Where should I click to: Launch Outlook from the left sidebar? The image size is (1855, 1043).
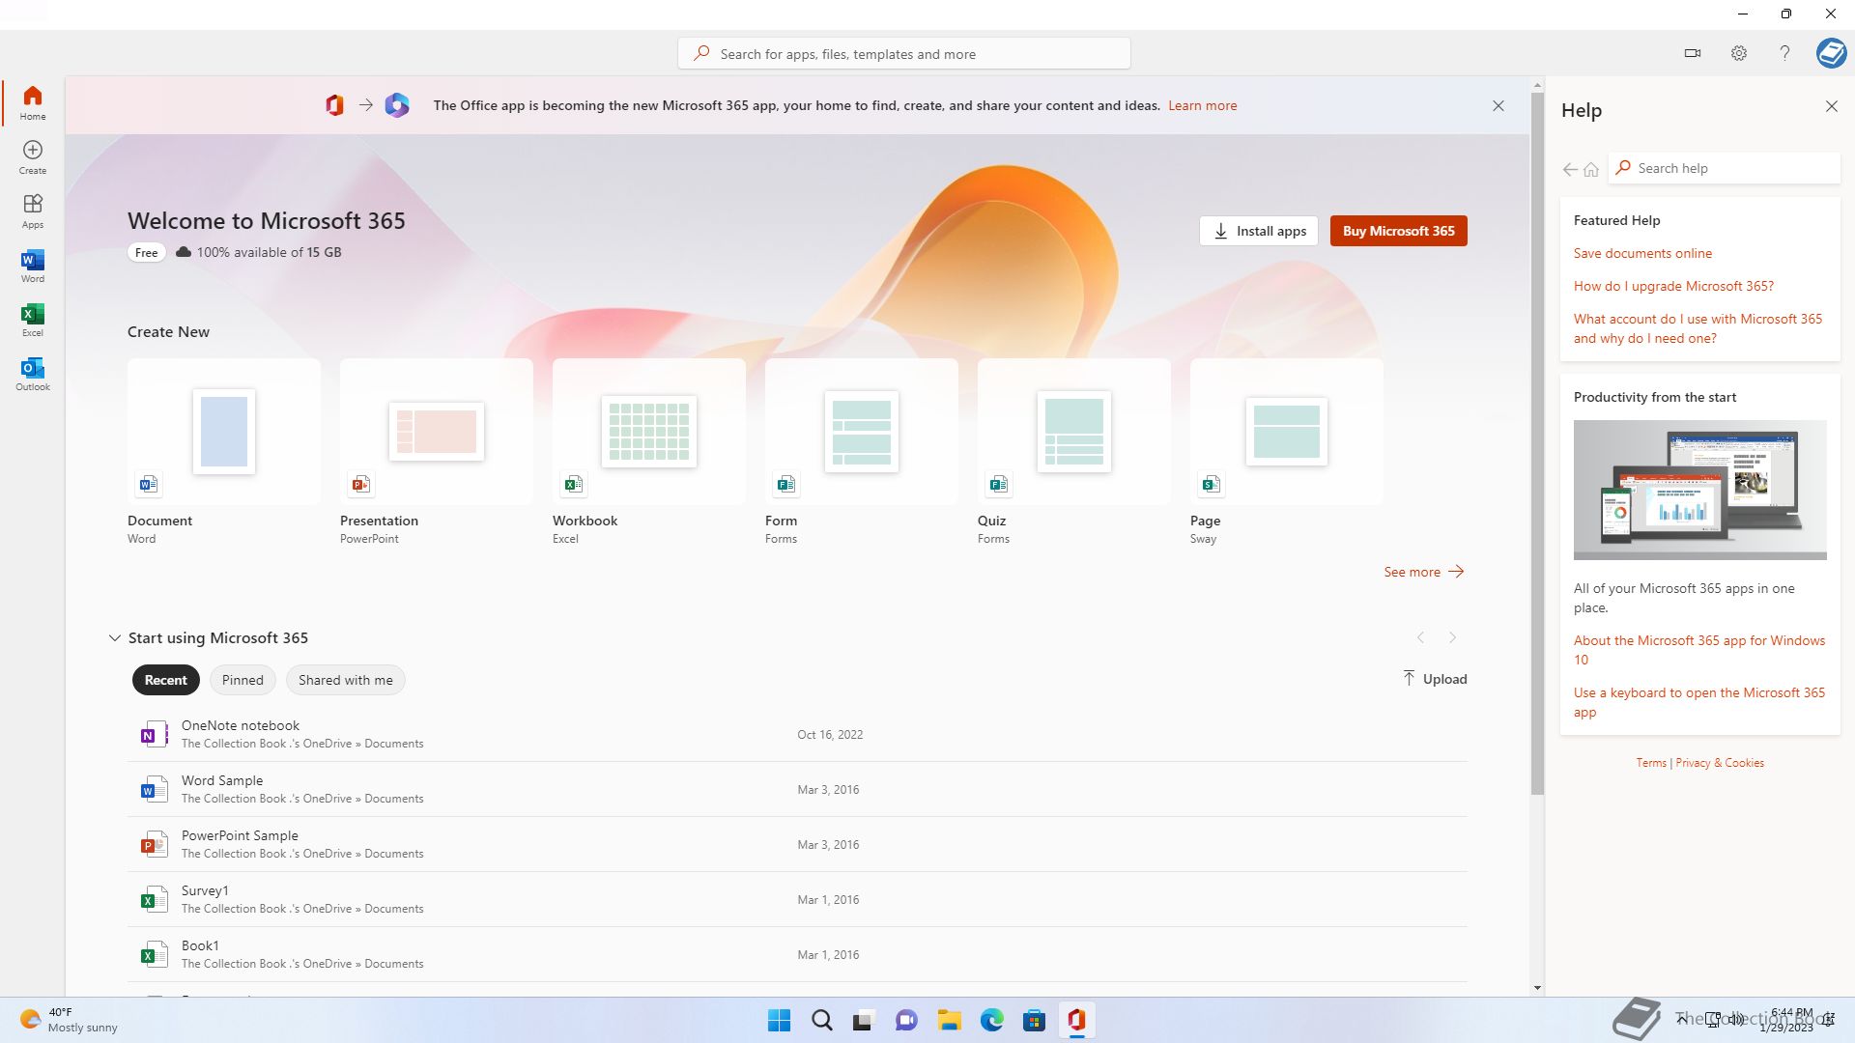[33, 373]
